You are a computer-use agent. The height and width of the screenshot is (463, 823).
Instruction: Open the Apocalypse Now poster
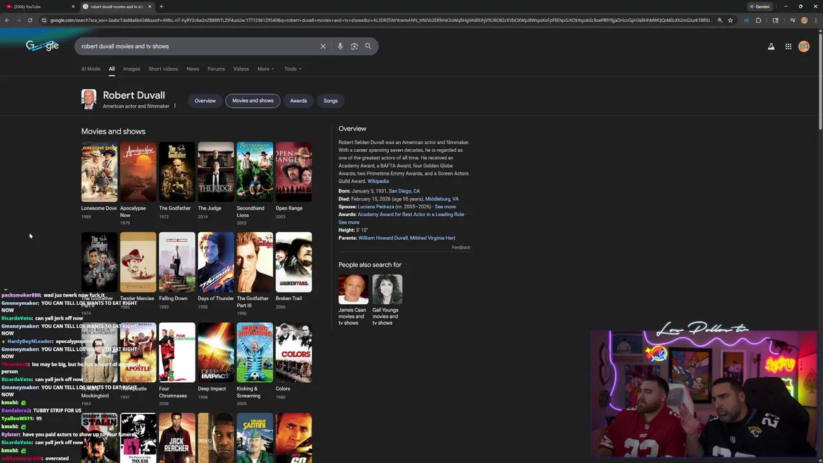138,172
